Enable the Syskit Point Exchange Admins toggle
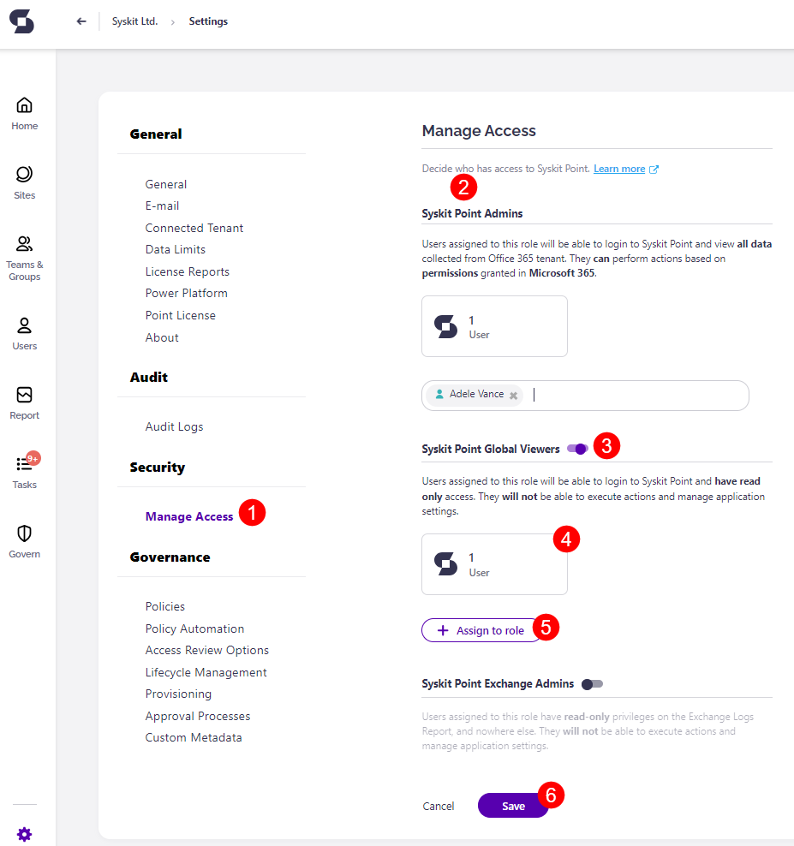This screenshot has height=846, width=794. pos(591,683)
